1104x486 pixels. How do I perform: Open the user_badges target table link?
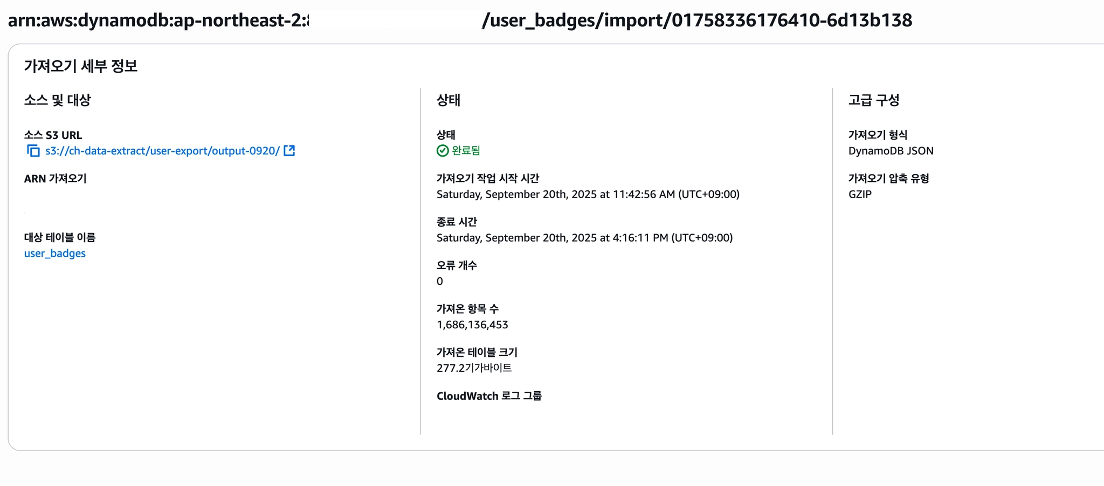pos(55,253)
